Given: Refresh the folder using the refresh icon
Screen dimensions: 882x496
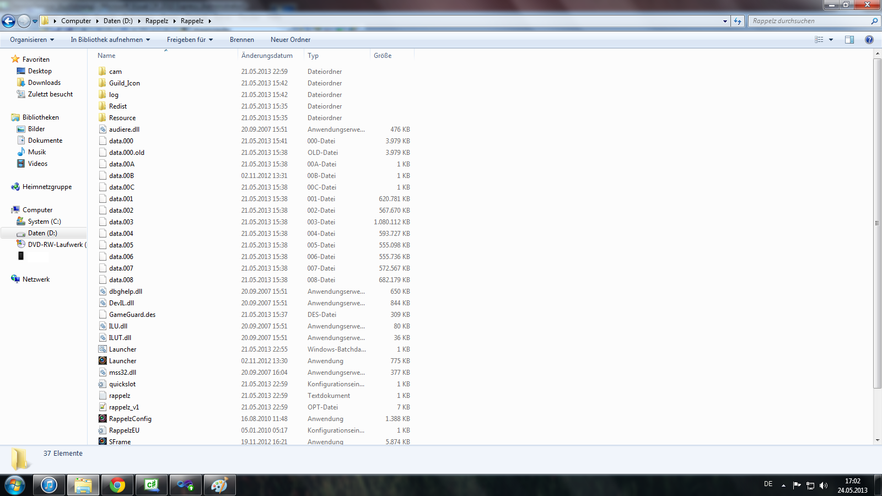Looking at the screenshot, I should click(x=738, y=20).
